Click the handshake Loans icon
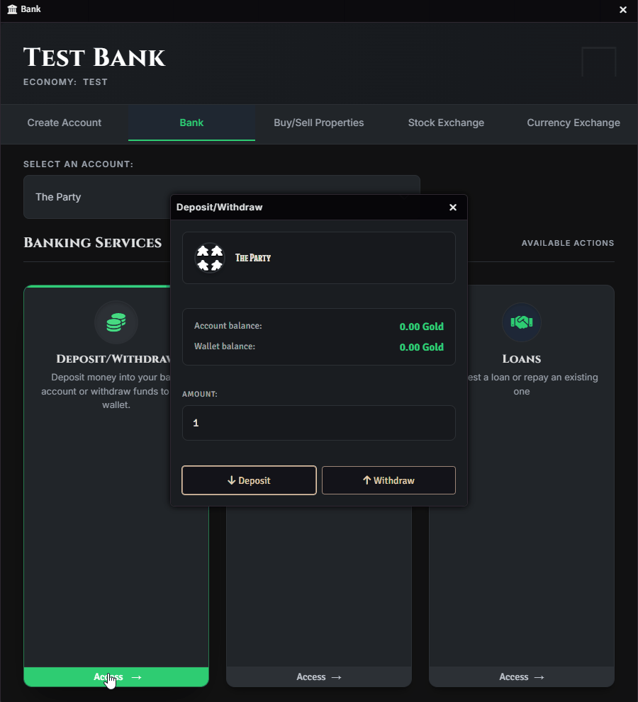Screen dimensions: 638x702 (522, 322)
